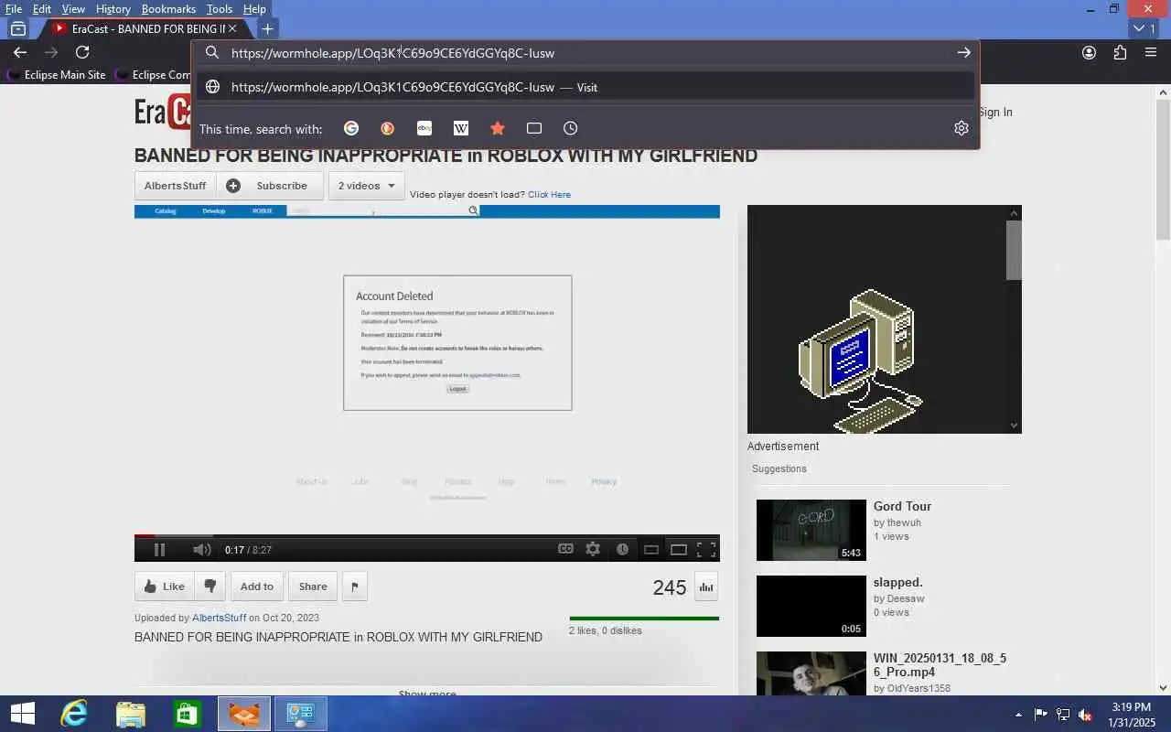Open the Bookmarks menu
The height and width of the screenshot is (732, 1171).
(168, 9)
